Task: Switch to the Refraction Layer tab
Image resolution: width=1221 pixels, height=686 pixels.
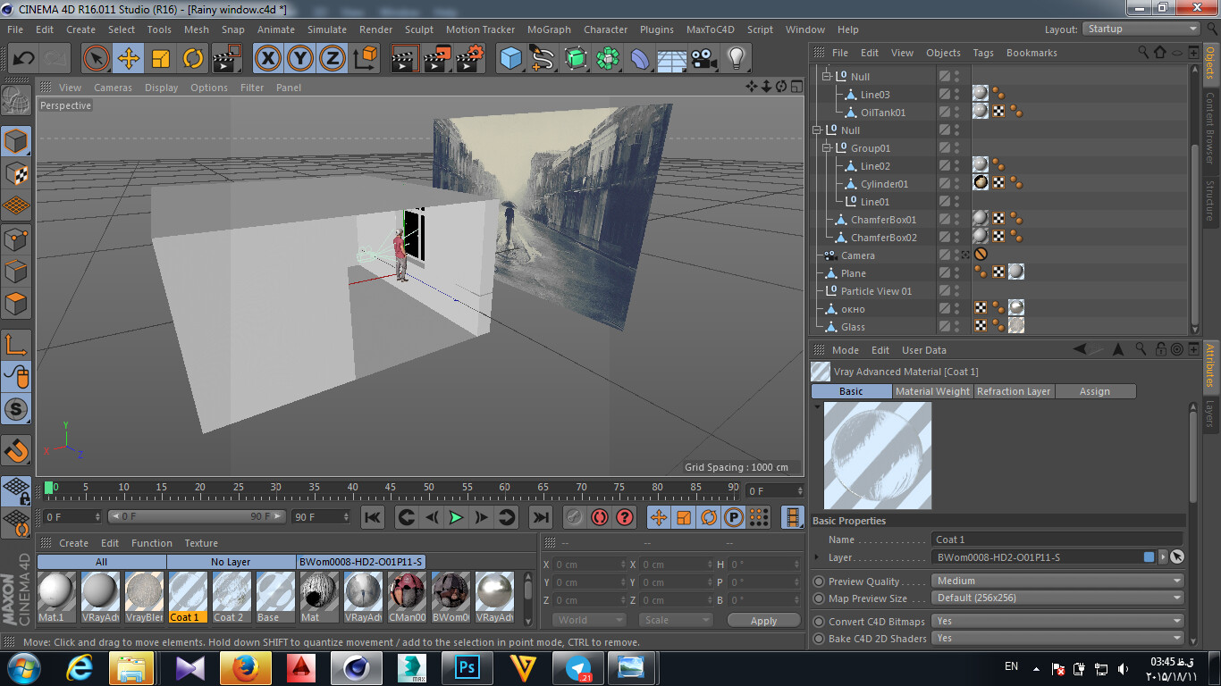Action: pyautogui.click(x=1014, y=391)
